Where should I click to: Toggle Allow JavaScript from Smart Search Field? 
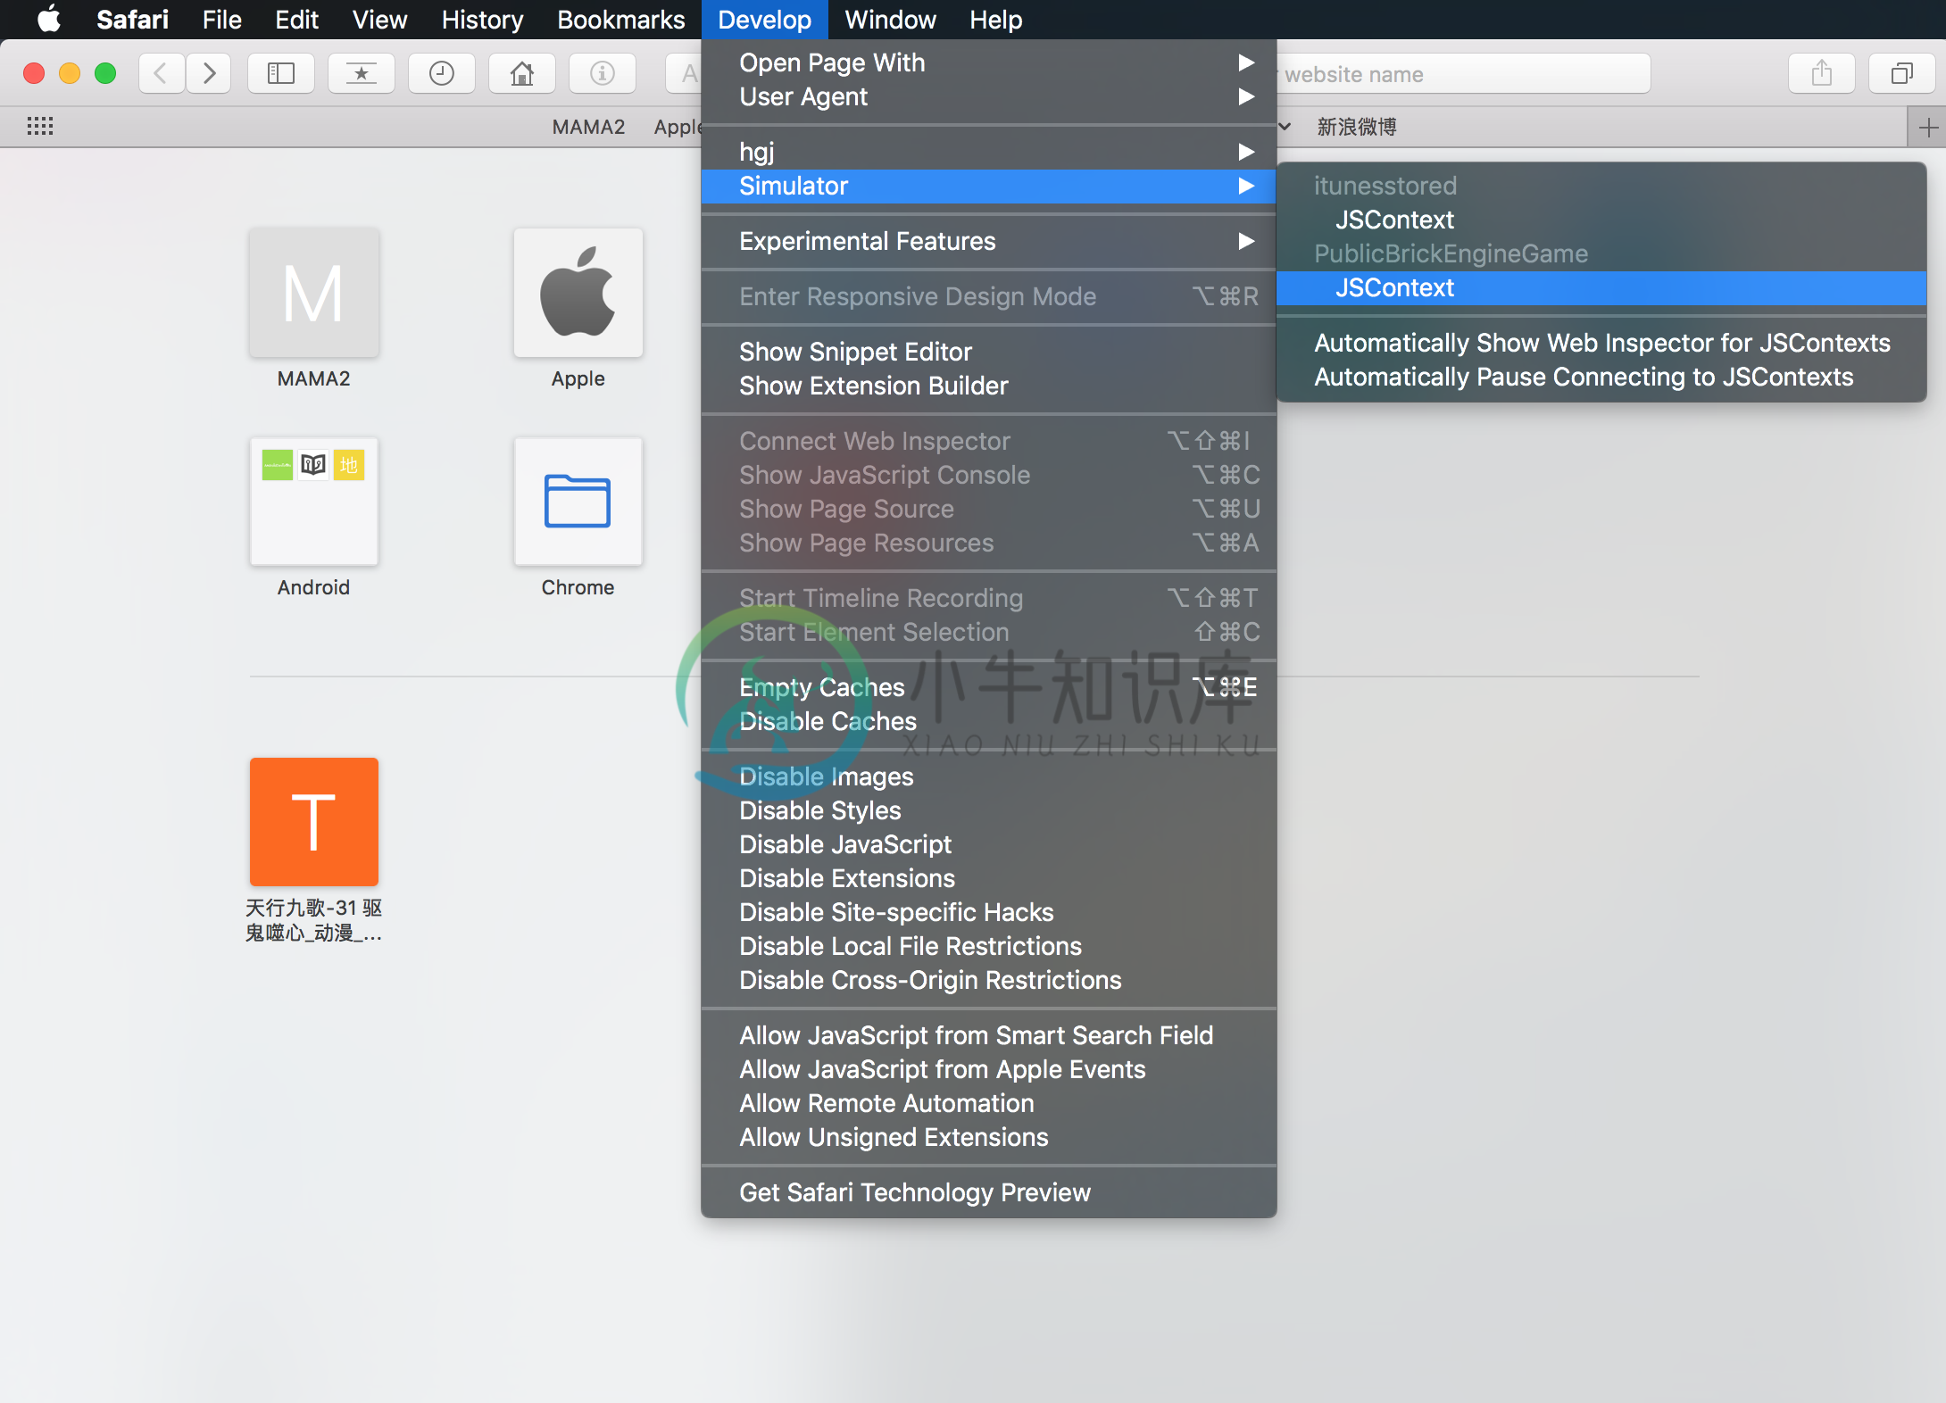tap(989, 1035)
